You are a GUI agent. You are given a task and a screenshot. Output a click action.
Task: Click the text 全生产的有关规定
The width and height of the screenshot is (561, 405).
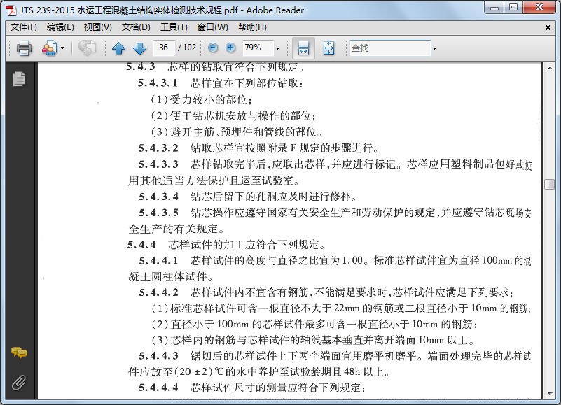(173, 229)
